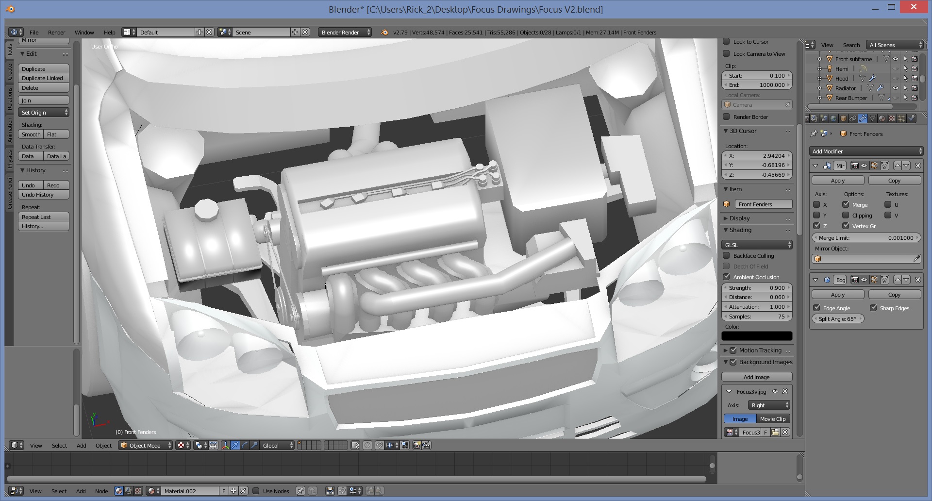This screenshot has height=501, width=932.
Task: Open the Global transform orientation dropdown
Action: pos(277,445)
